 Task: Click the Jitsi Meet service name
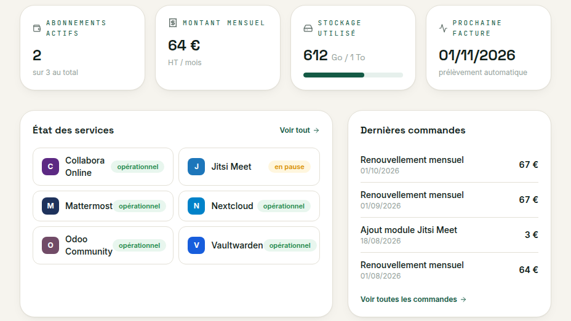point(231,167)
